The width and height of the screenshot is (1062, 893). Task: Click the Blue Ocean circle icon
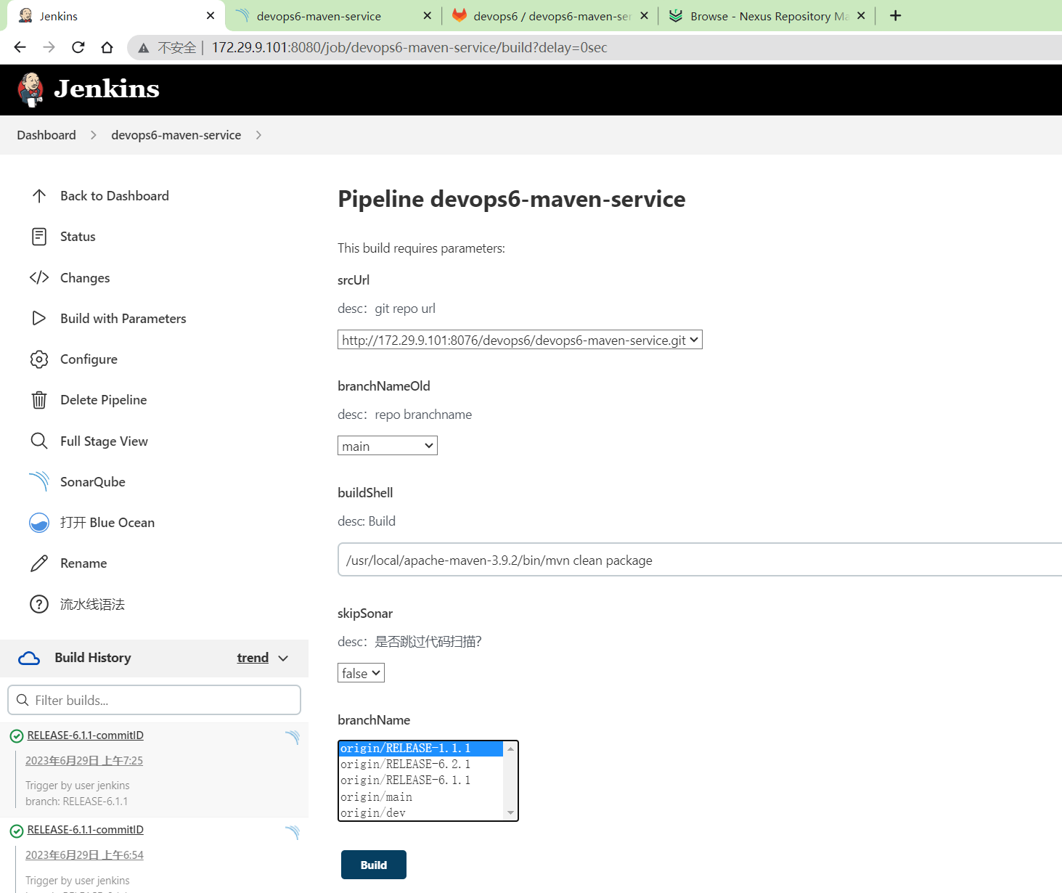point(39,523)
